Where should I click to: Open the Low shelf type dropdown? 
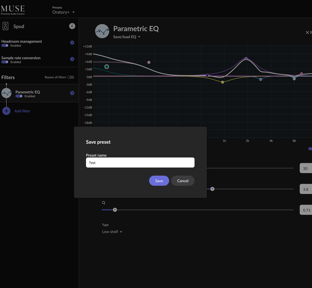112,232
